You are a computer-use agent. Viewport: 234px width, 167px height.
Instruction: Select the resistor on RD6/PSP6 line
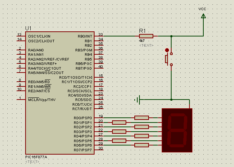pyautogui.click(x=142, y=145)
